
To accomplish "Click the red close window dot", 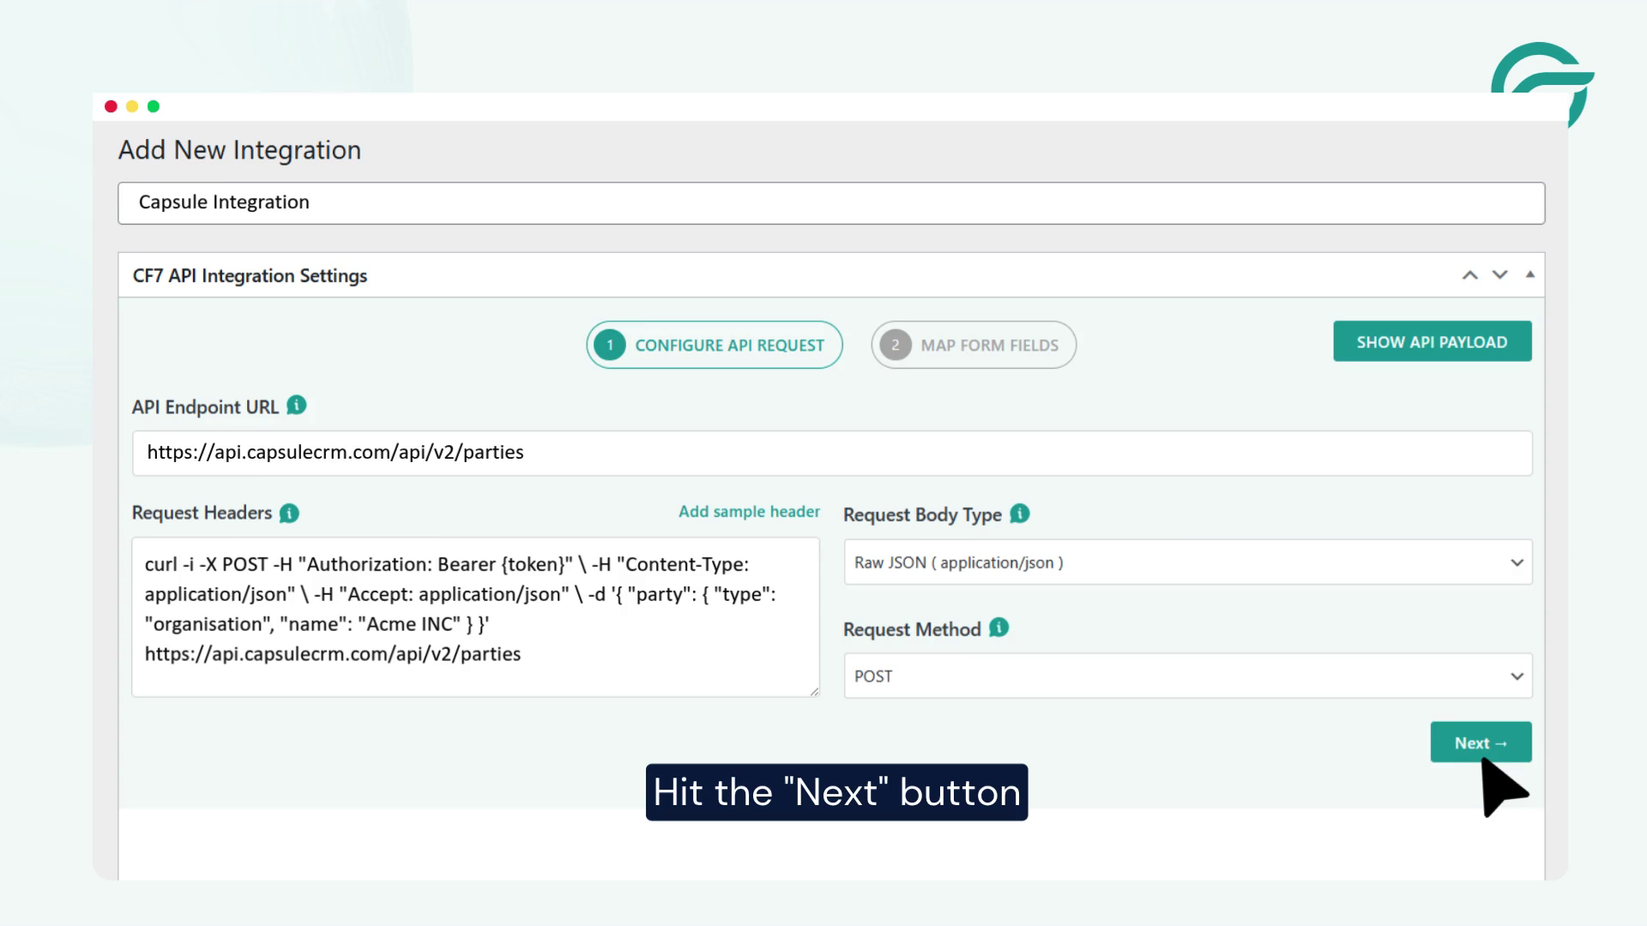I will [x=111, y=106].
